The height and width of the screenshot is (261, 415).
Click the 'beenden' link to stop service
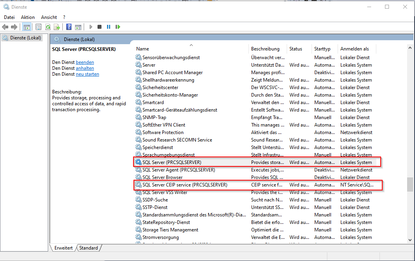pos(85,62)
